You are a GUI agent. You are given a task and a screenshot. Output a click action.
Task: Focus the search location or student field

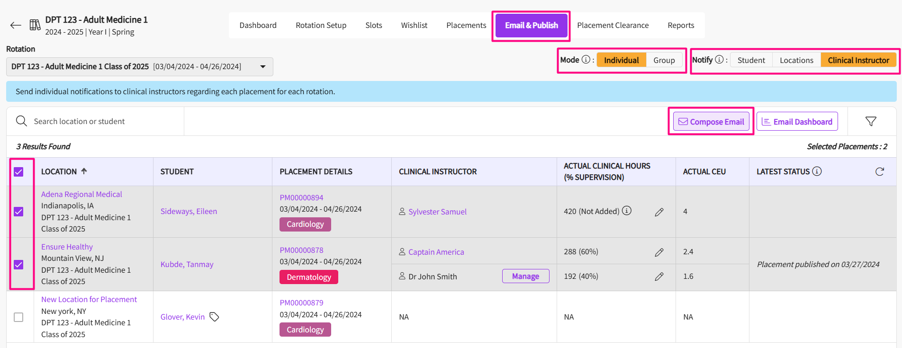(104, 122)
